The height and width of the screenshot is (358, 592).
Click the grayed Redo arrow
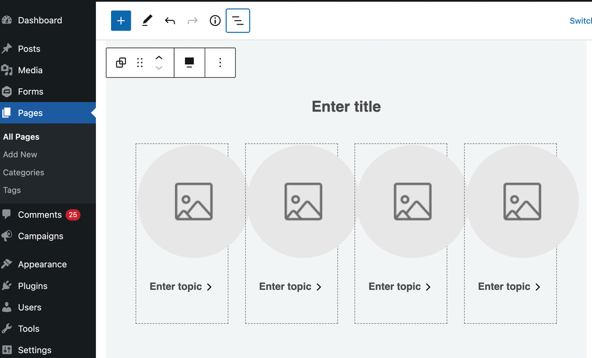[x=193, y=21]
